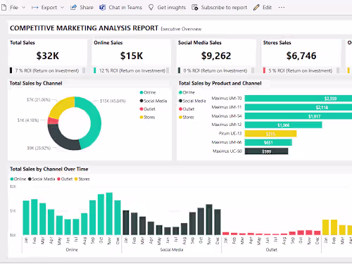The height and width of the screenshot is (264, 352).
Task: Click the Total Sales $32K card
Action: pos(48,56)
